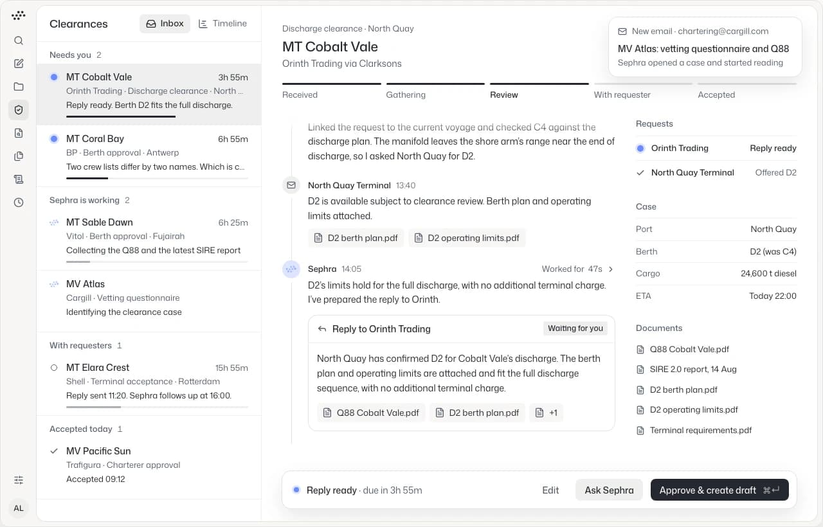Open the MT Elara Crest case

point(149,385)
